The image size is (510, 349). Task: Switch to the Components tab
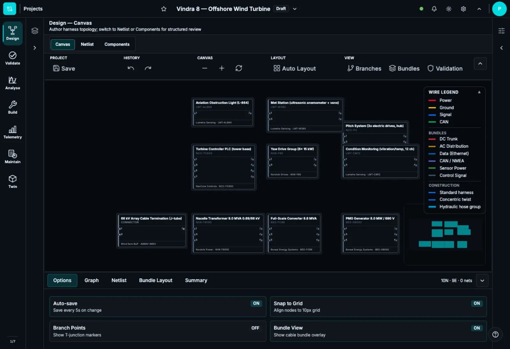[x=117, y=44]
